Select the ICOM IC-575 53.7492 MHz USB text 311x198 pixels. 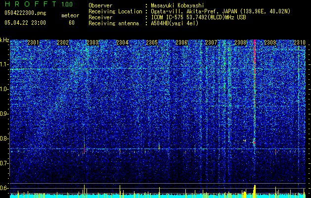(199, 17)
